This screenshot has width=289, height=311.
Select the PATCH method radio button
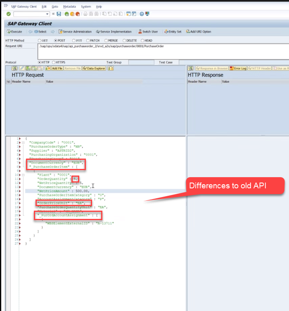pos(88,40)
